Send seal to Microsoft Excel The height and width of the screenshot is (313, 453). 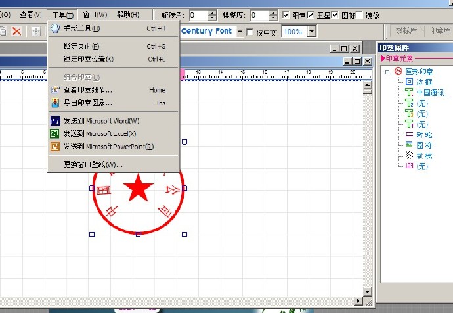[x=99, y=134]
